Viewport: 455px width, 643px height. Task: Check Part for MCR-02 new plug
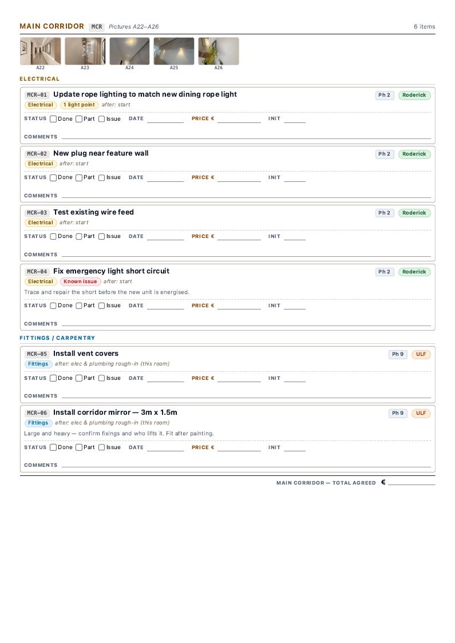pyautogui.click(x=79, y=177)
